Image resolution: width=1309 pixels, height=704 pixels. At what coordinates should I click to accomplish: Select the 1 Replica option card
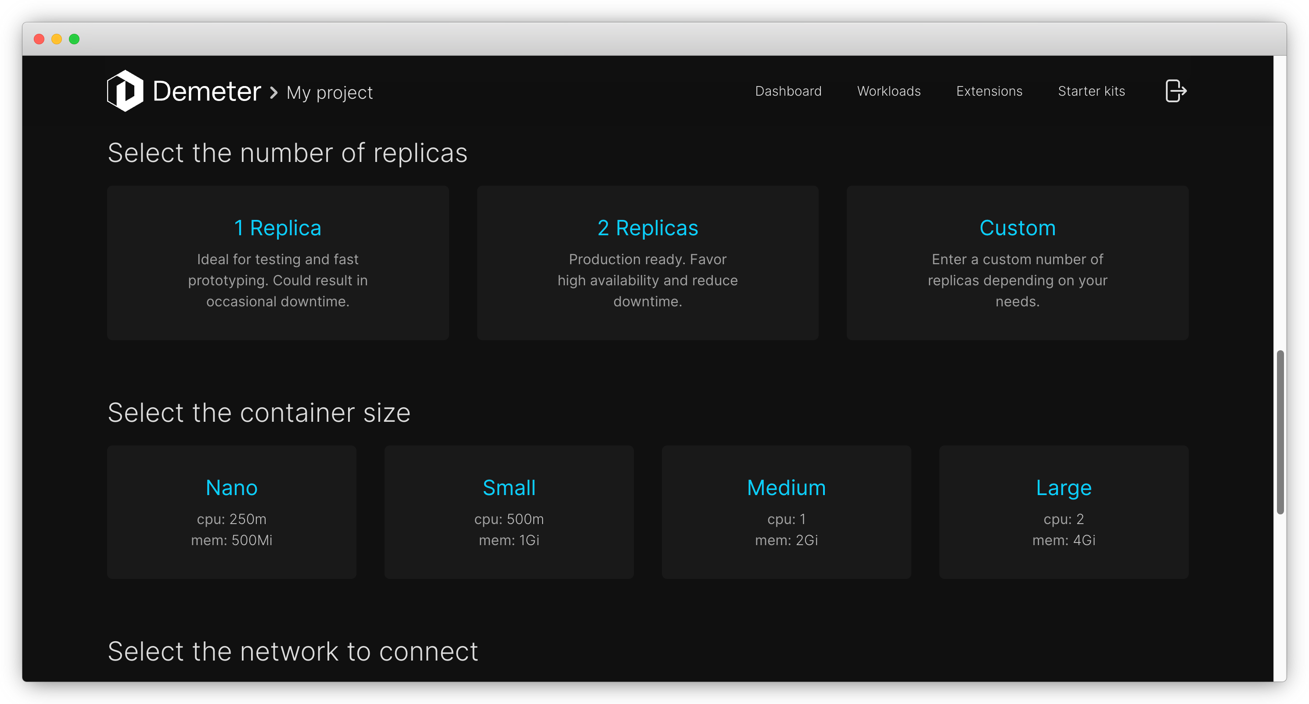click(x=278, y=262)
